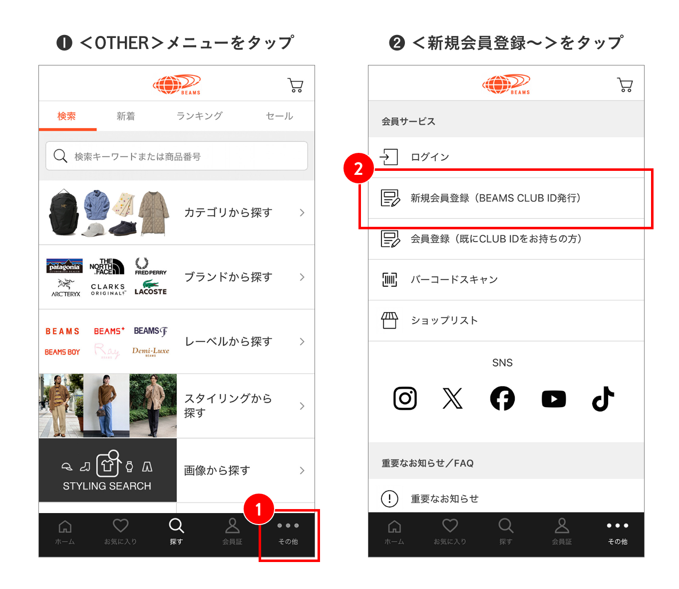Expand ブランドから探す chevron
Image resolution: width=679 pixels, height=589 pixels.
(302, 277)
